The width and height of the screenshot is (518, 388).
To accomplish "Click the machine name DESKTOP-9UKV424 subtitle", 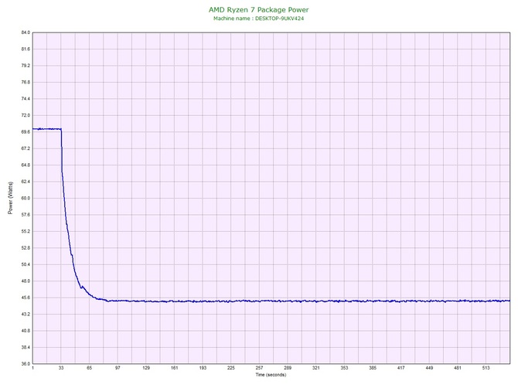I will tap(259, 19).
